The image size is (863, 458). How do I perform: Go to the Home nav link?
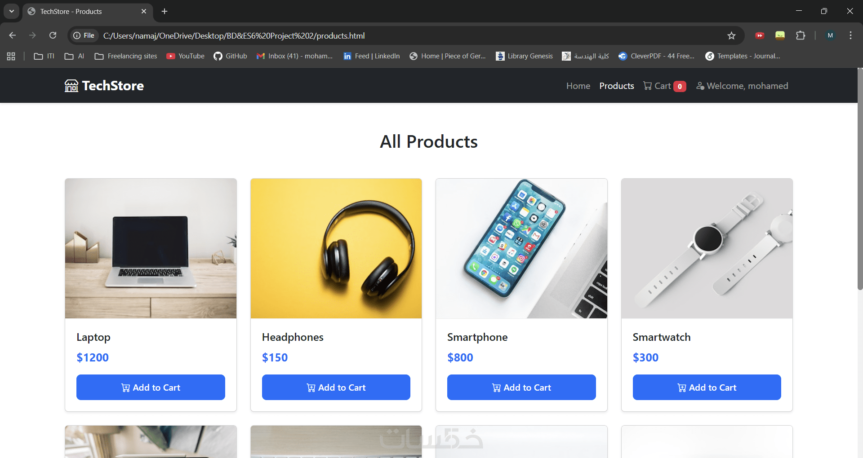pos(578,86)
